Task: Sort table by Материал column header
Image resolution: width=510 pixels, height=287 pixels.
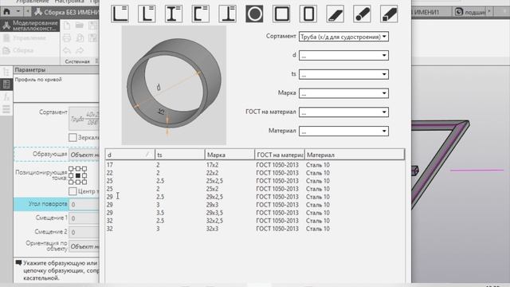Action: point(355,155)
